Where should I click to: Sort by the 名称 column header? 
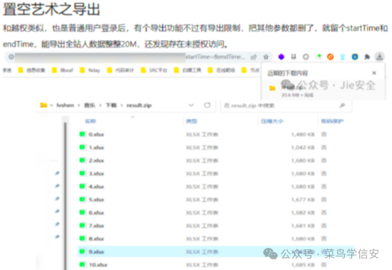91,121
